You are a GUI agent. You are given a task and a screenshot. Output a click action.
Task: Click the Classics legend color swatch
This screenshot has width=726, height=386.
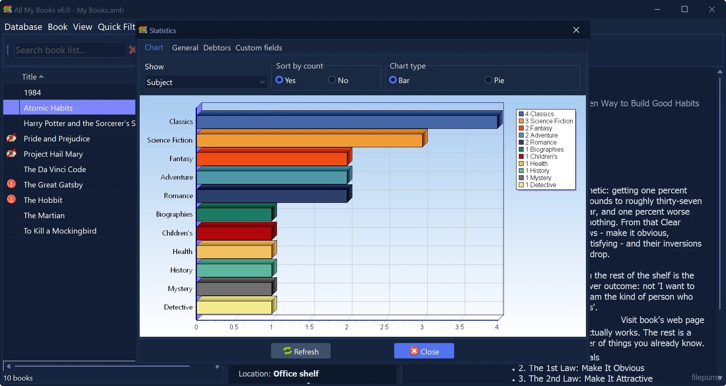coord(521,114)
